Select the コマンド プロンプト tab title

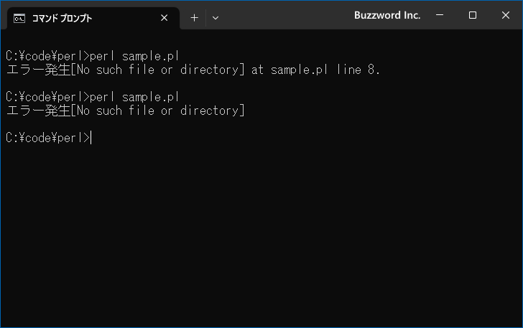coord(62,19)
